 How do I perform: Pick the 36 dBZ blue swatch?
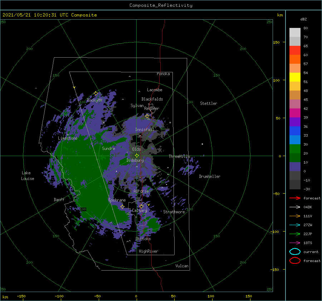click(x=295, y=131)
